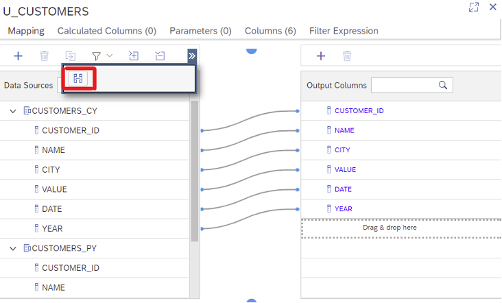Click the Output Columns search magnifier icon
The height and width of the screenshot is (303, 502).
click(x=443, y=85)
